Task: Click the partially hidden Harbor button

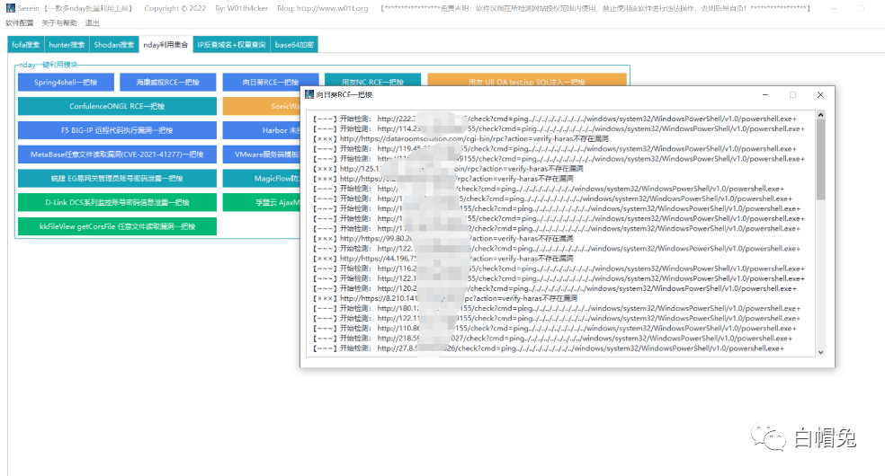Action: pos(262,130)
